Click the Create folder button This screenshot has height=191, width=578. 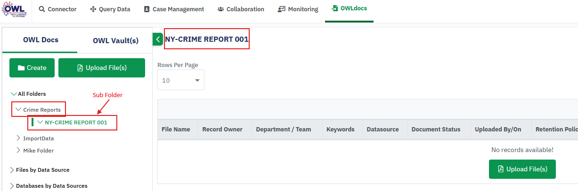pyautogui.click(x=32, y=68)
